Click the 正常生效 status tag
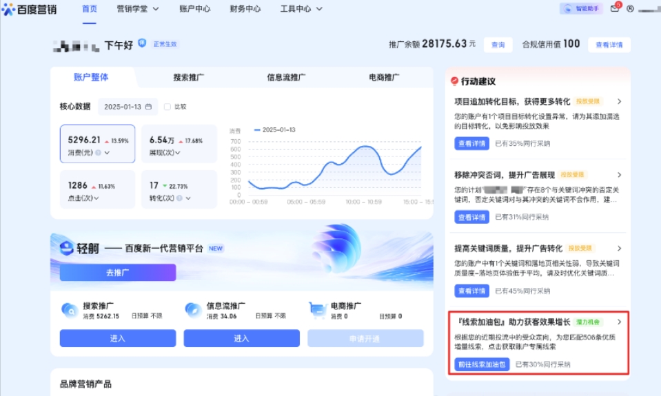This screenshot has width=661, height=396. coord(165,44)
